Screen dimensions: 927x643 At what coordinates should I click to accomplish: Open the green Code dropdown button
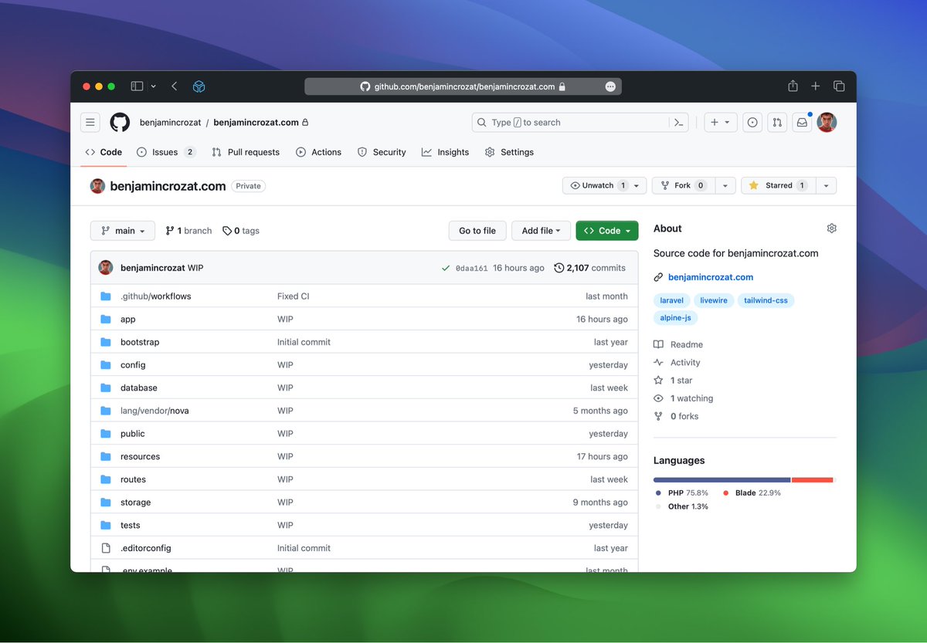[607, 231]
